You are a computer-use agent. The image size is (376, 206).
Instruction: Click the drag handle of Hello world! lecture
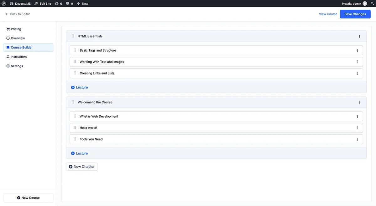pyautogui.click(x=75, y=128)
